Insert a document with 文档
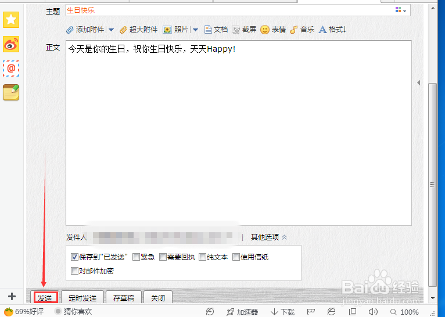Viewport: 445px width, 317px height. click(x=216, y=30)
